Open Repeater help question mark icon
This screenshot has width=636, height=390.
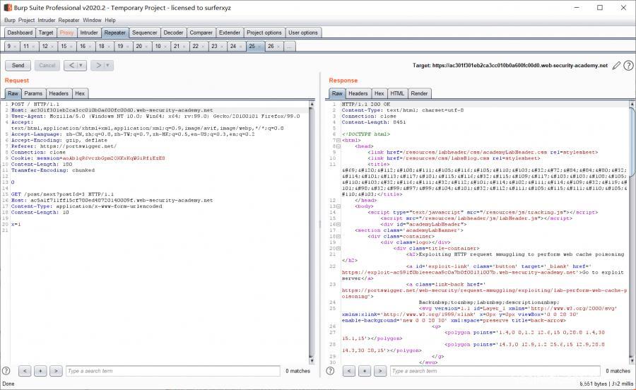pyautogui.click(x=628, y=65)
